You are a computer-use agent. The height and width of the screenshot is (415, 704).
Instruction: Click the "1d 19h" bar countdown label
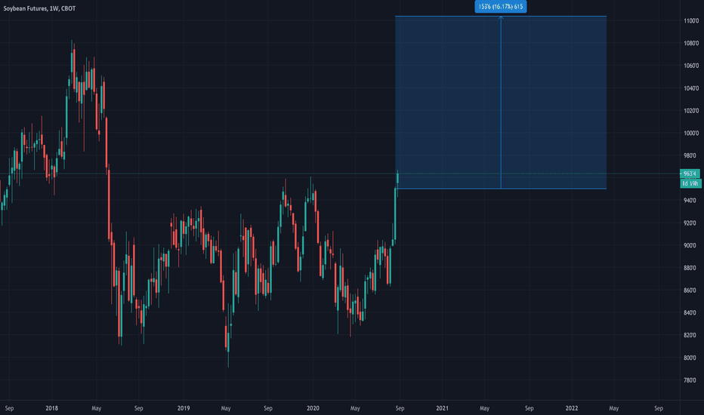(690, 183)
